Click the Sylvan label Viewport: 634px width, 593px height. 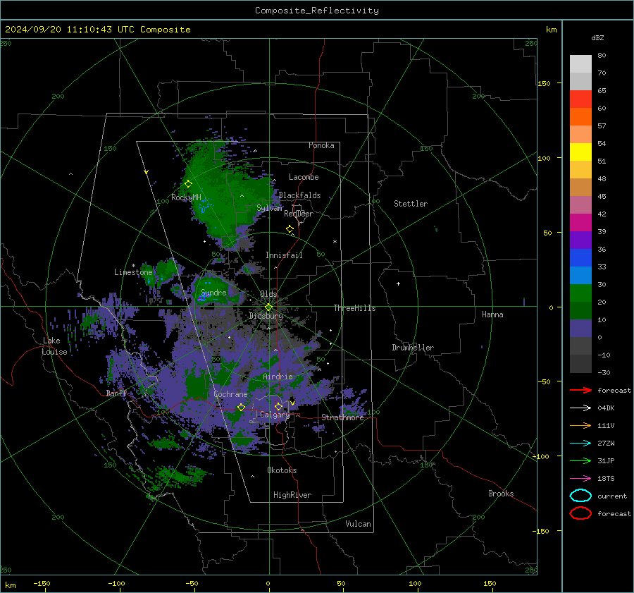[x=269, y=207]
